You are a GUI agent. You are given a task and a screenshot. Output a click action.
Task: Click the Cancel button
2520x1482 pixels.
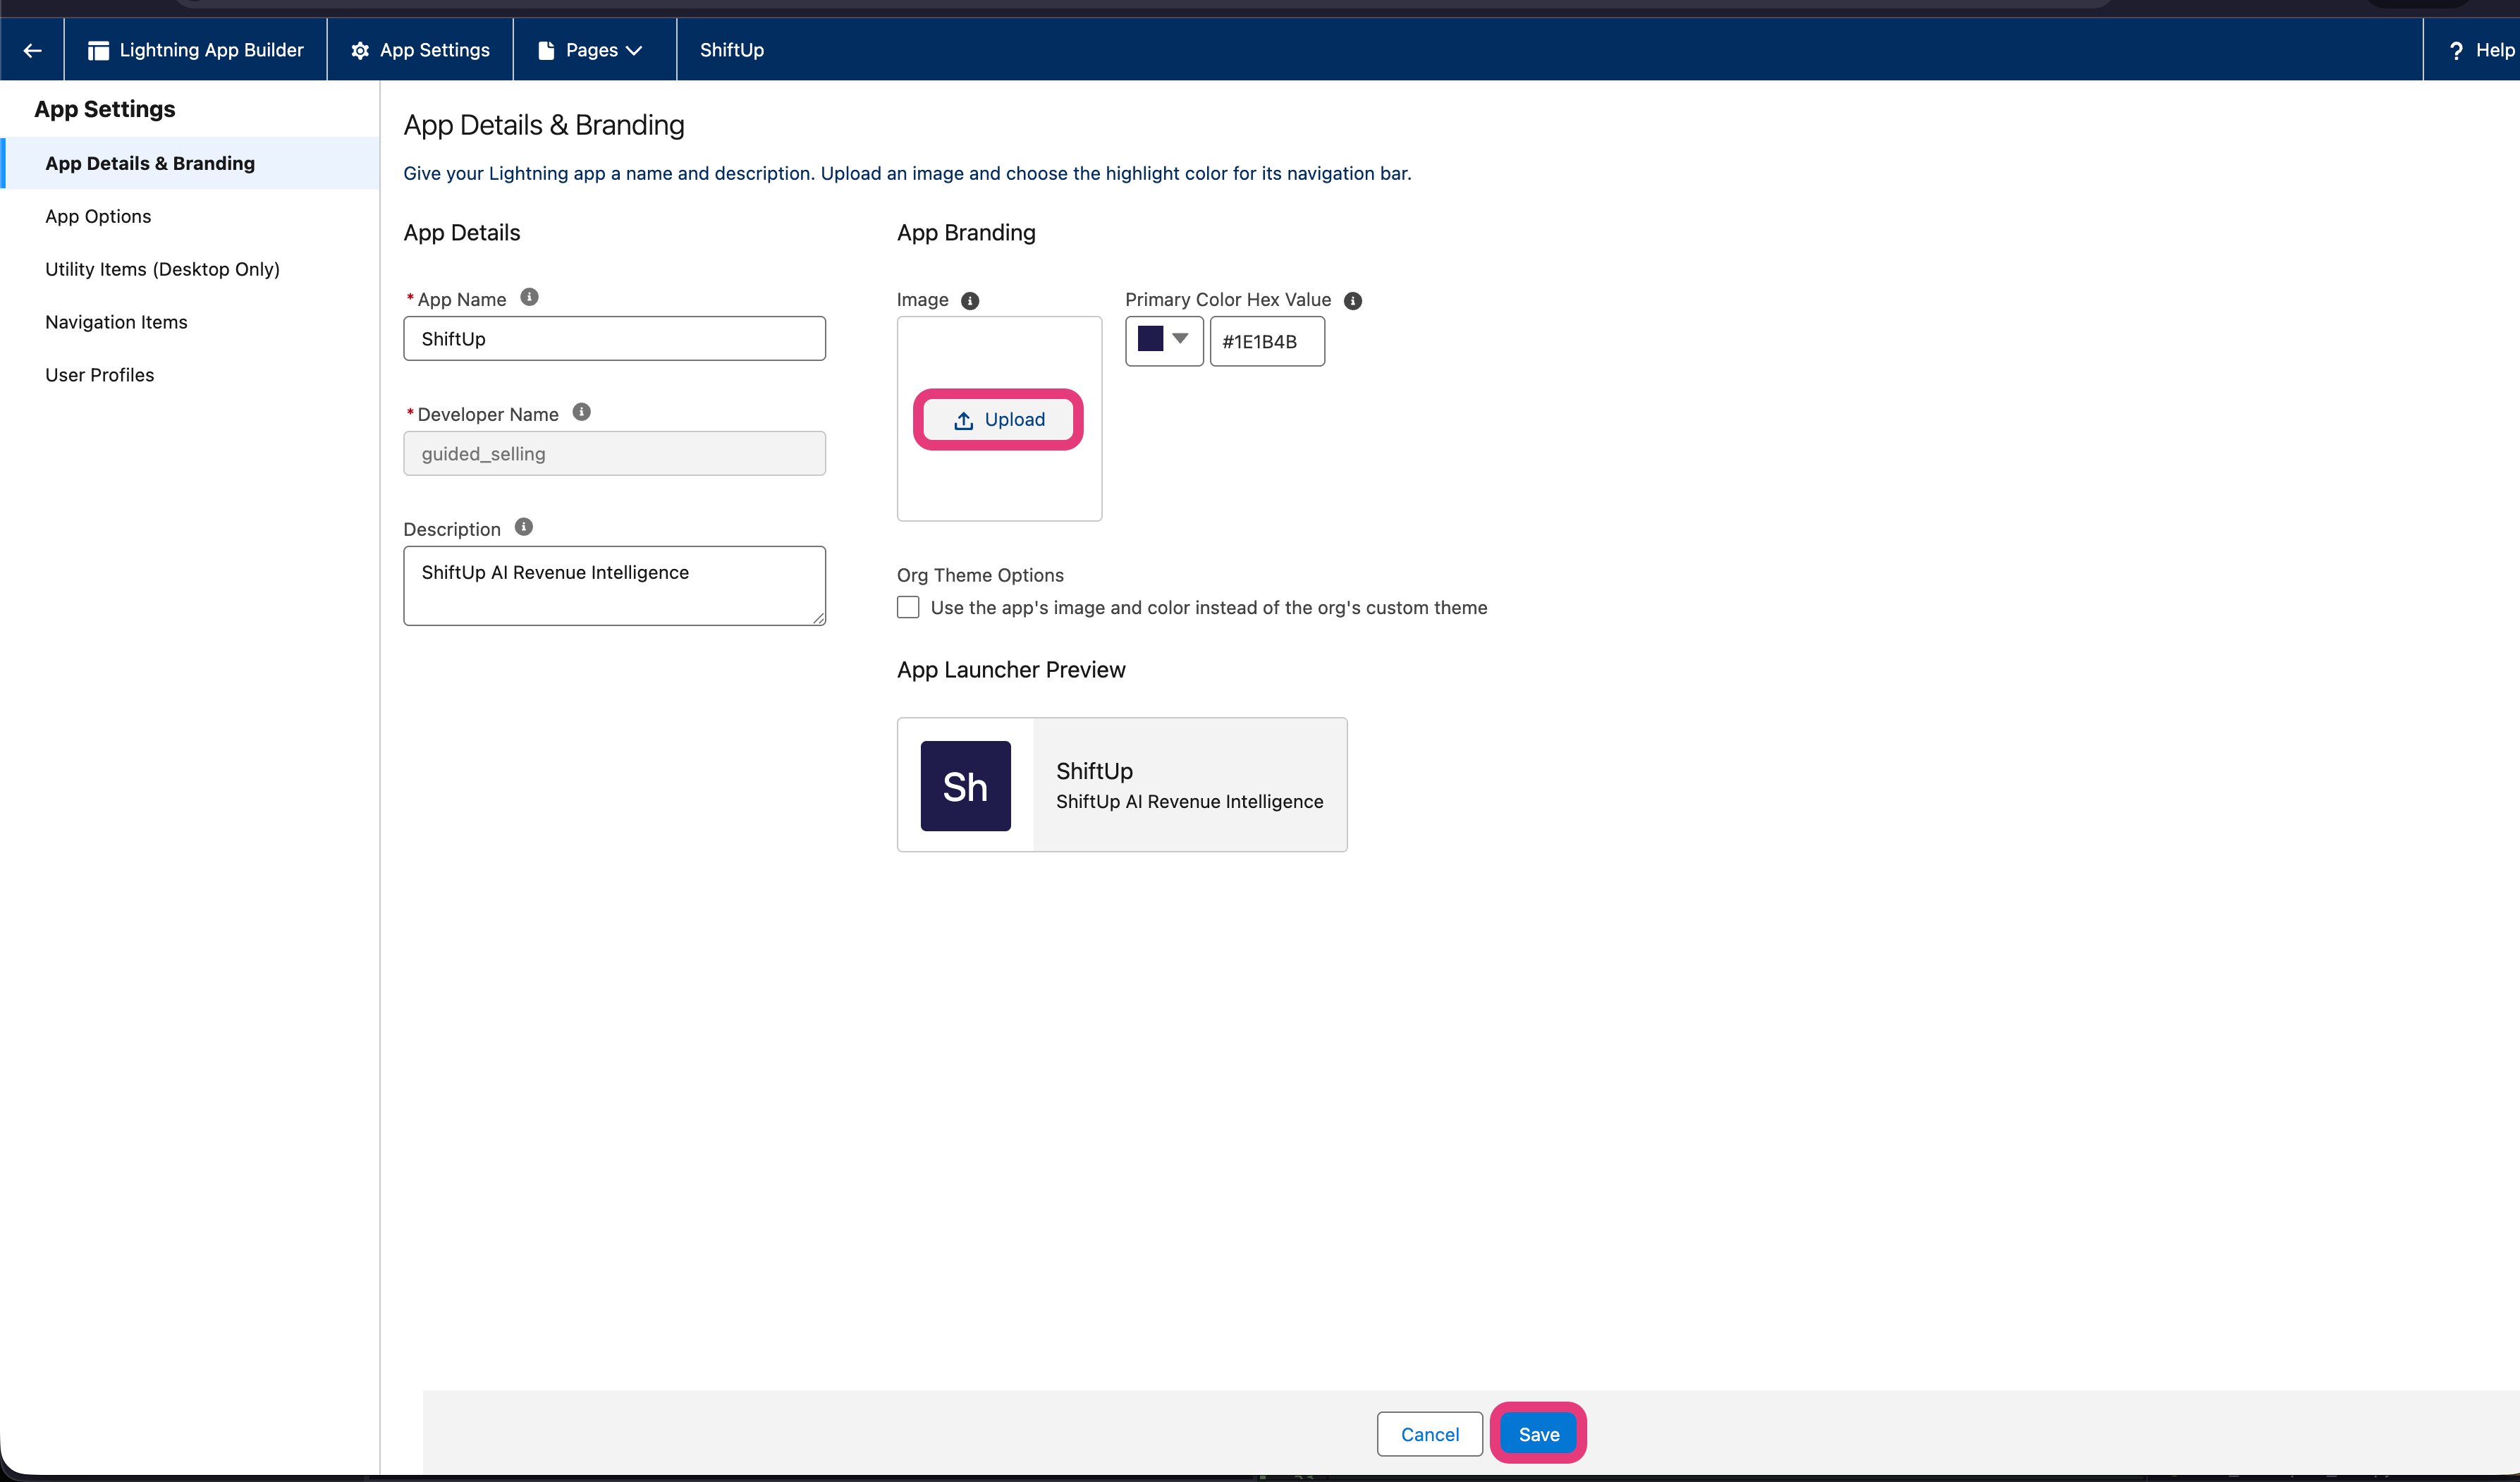coord(1429,1434)
